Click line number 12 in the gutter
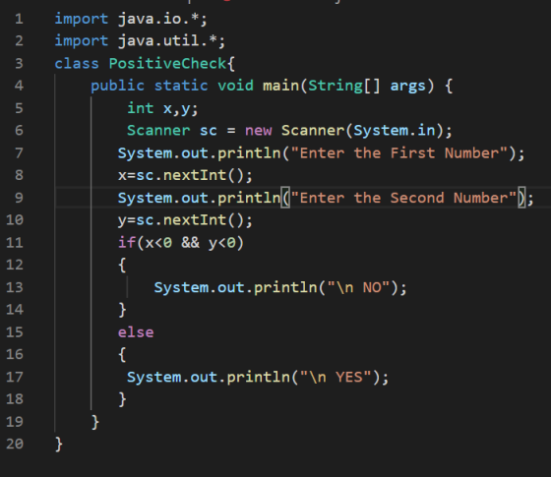The width and height of the screenshot is (551, 477). click(15, 265)
